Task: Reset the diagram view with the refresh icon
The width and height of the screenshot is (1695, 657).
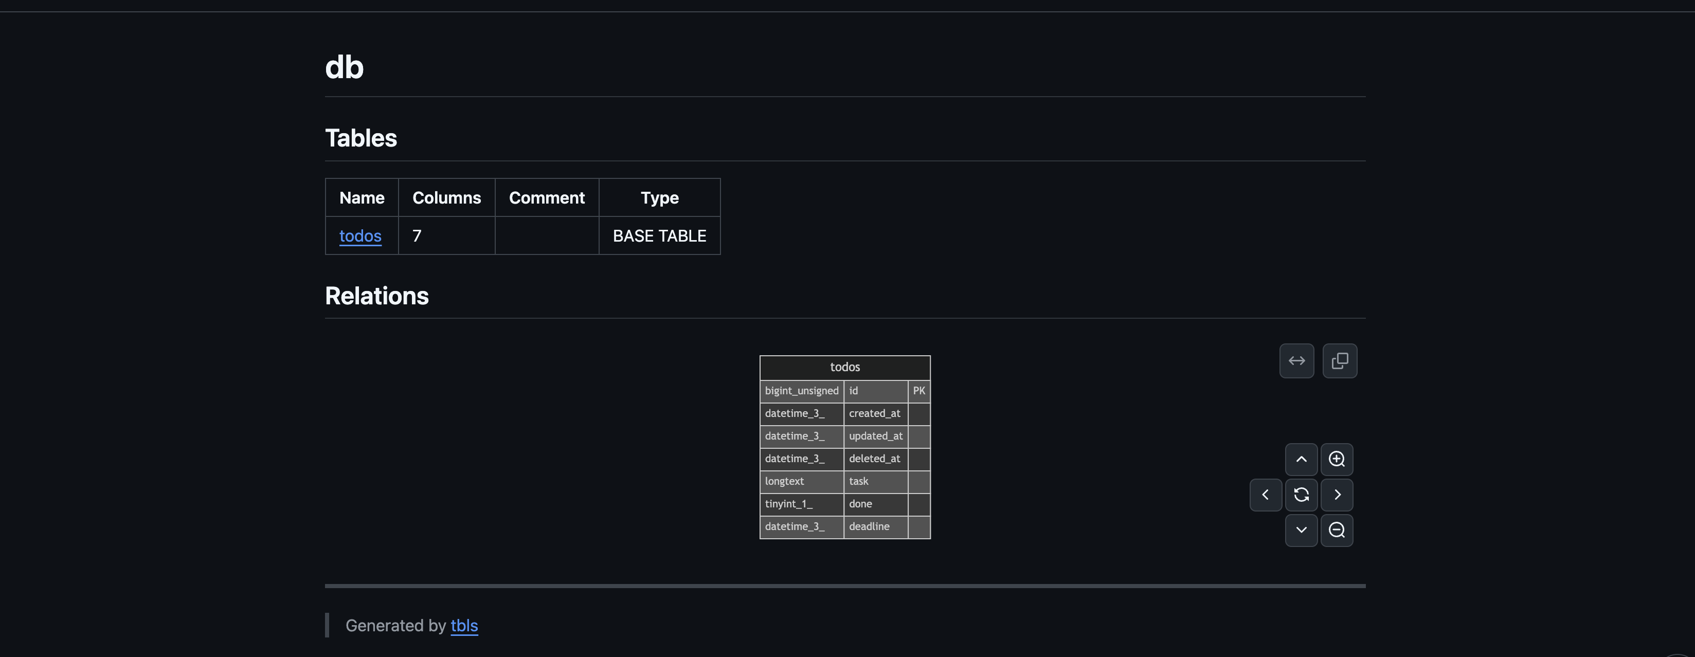Action: tap(1301, 495)
